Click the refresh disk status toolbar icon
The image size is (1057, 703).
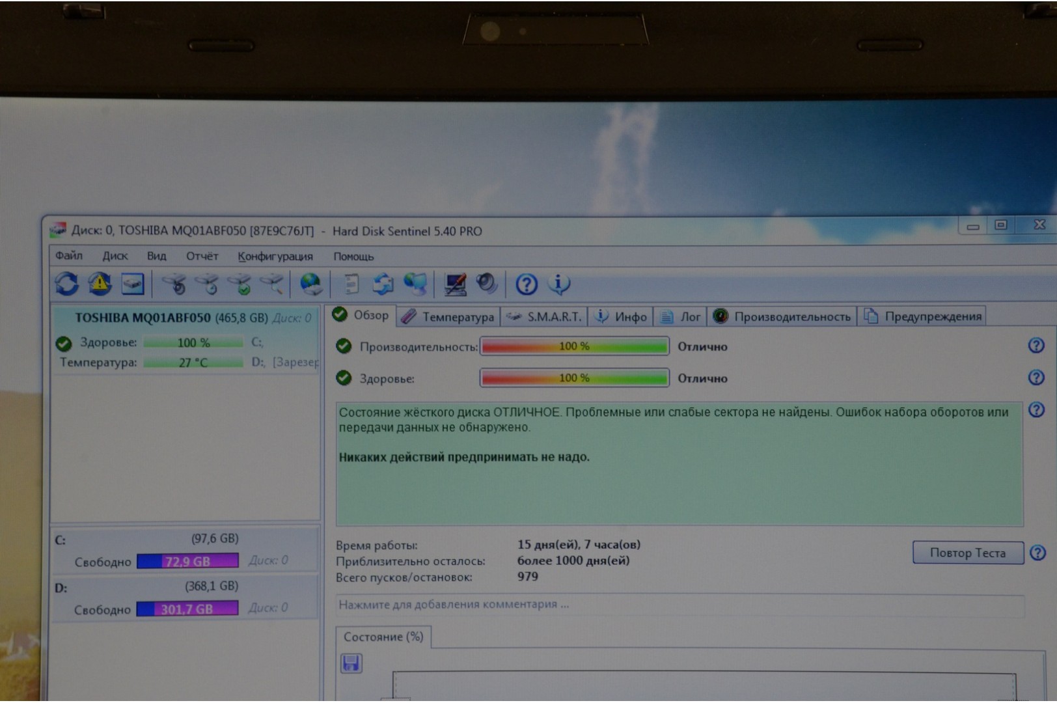coord(66,284)
